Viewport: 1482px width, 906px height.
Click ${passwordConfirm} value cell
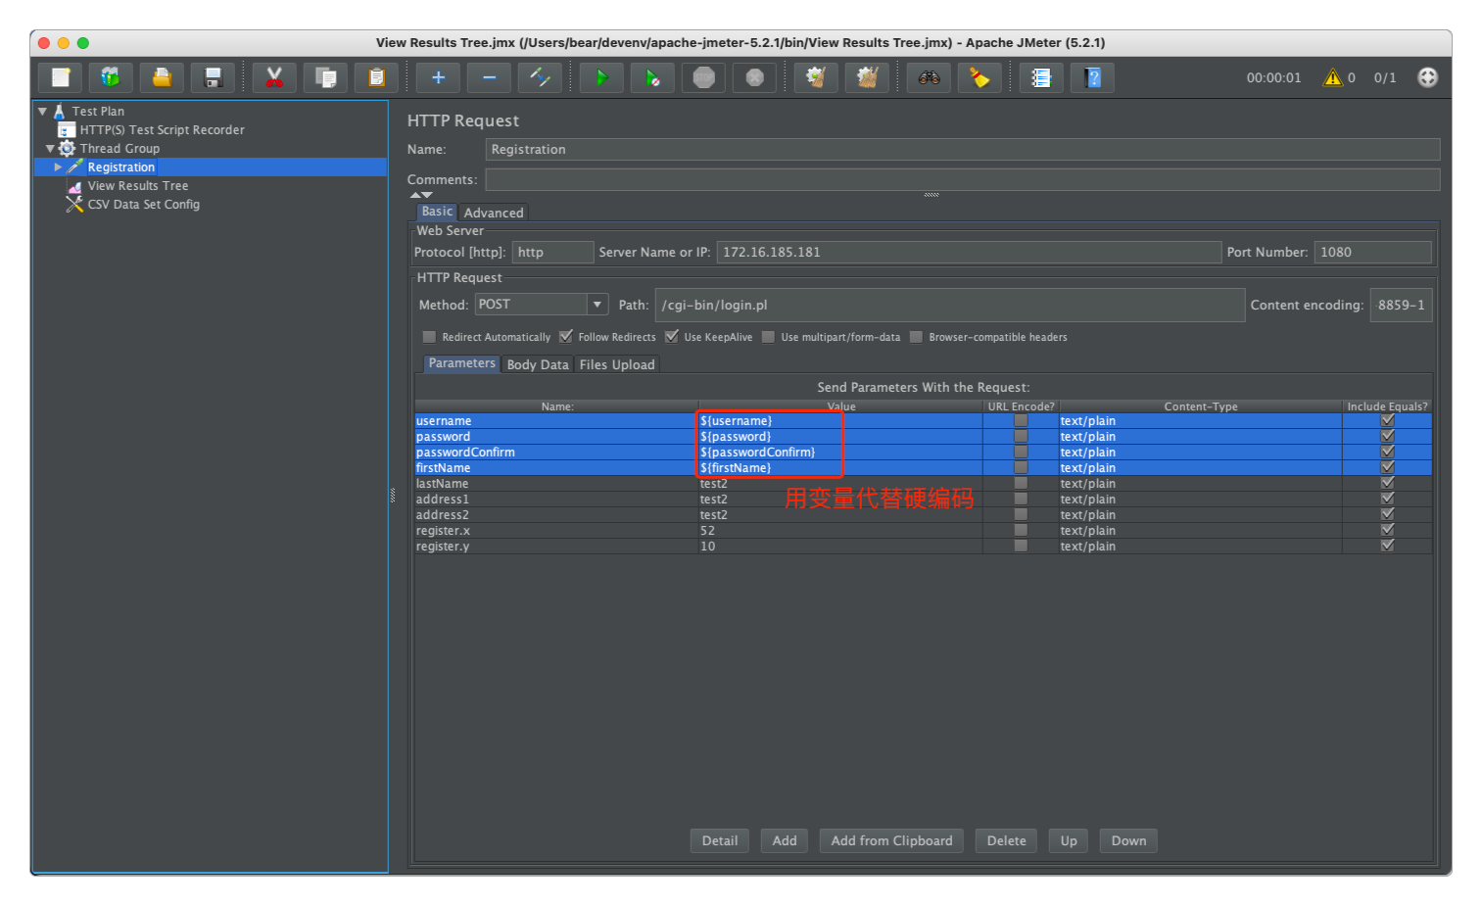click(x=840, y=452)
